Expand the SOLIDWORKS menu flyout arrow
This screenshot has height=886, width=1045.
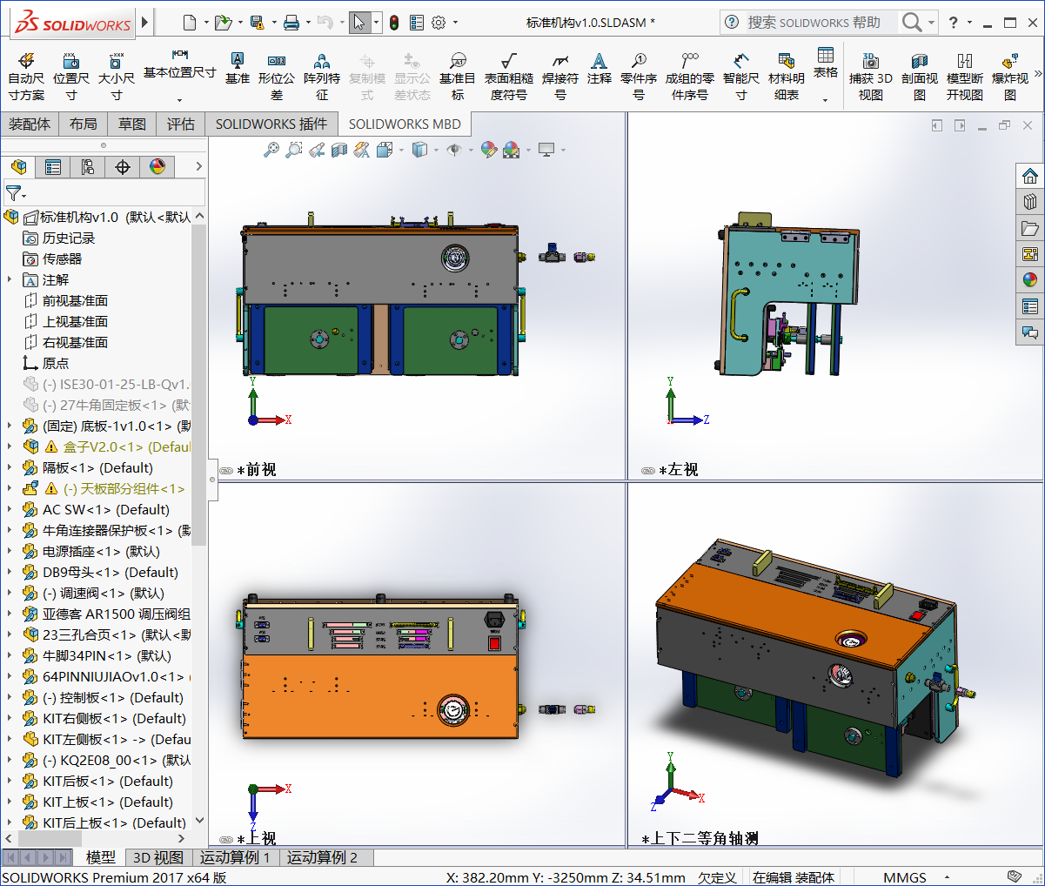pos(145,22)
